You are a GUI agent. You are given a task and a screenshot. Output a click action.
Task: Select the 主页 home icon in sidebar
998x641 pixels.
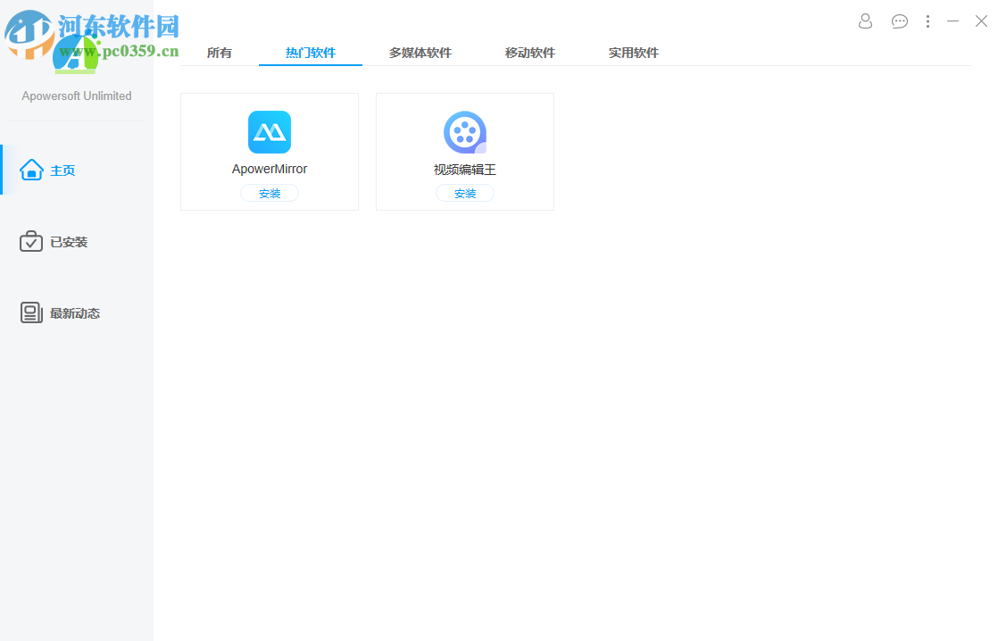[x=31, y=169]
